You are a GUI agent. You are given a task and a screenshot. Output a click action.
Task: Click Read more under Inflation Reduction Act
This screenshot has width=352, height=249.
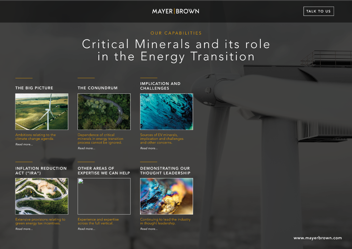point(24,229)
